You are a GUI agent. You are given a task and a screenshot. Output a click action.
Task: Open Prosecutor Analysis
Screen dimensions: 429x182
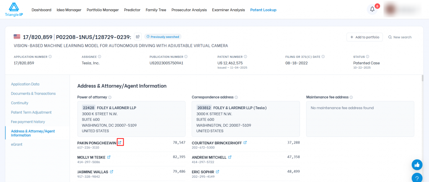pos(189,10)
